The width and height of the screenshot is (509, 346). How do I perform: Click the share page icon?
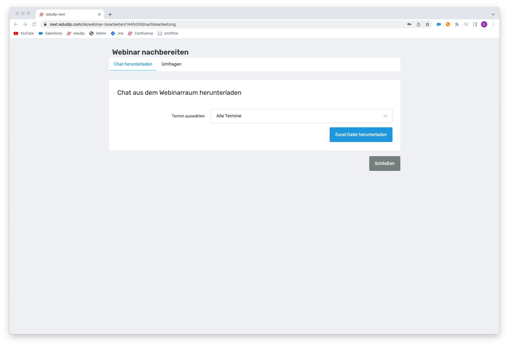pyautogui.click(x=418, y=25)
